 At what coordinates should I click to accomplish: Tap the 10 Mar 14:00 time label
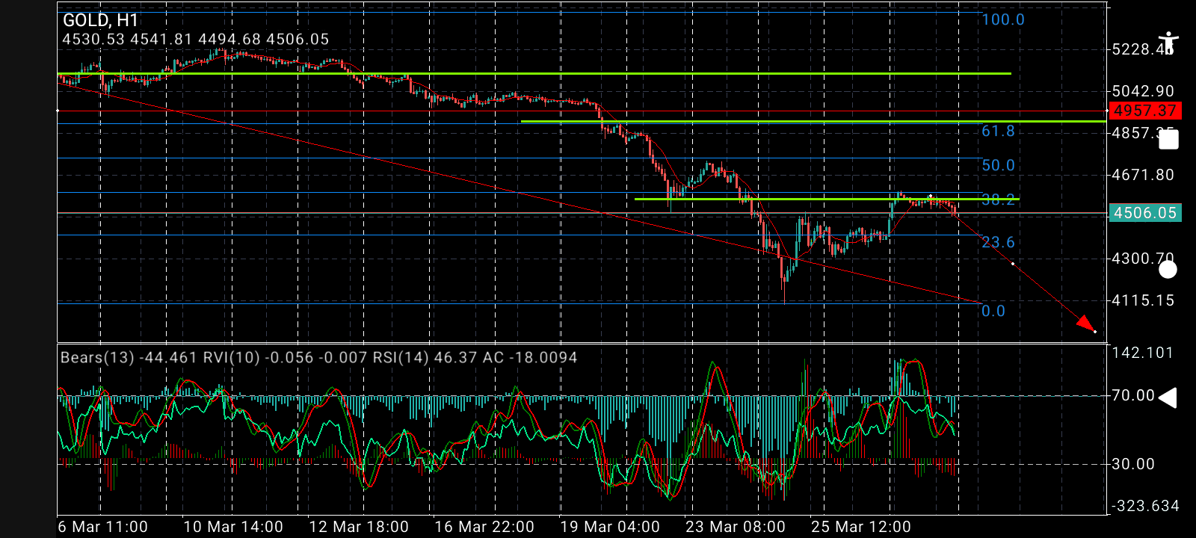pos(233,527)
